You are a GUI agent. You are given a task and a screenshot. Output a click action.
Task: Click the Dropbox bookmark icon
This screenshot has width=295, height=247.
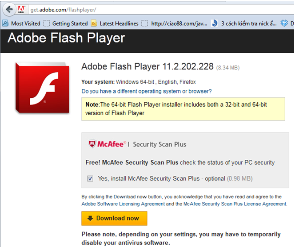(x=284, y=23)
